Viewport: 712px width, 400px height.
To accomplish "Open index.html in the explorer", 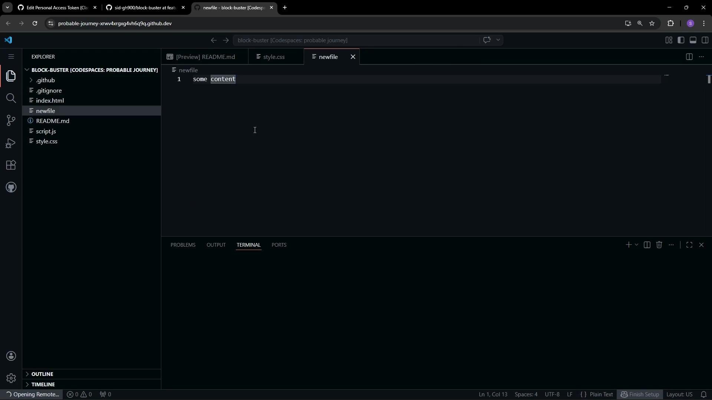I will coord(92,101).
